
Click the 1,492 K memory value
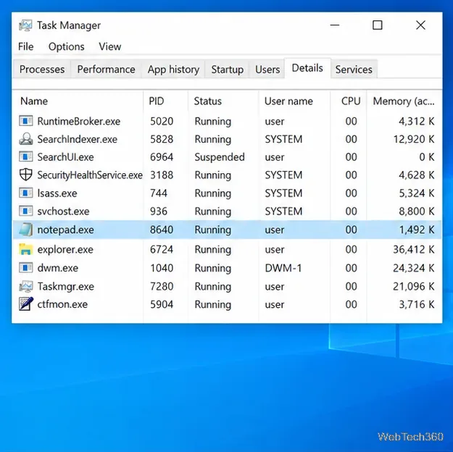[x=416, y=230]
